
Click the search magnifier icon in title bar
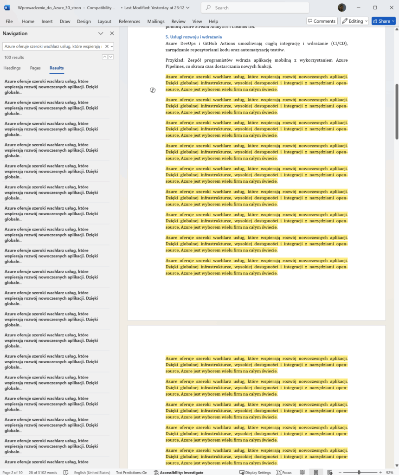[x=208, y=7]
